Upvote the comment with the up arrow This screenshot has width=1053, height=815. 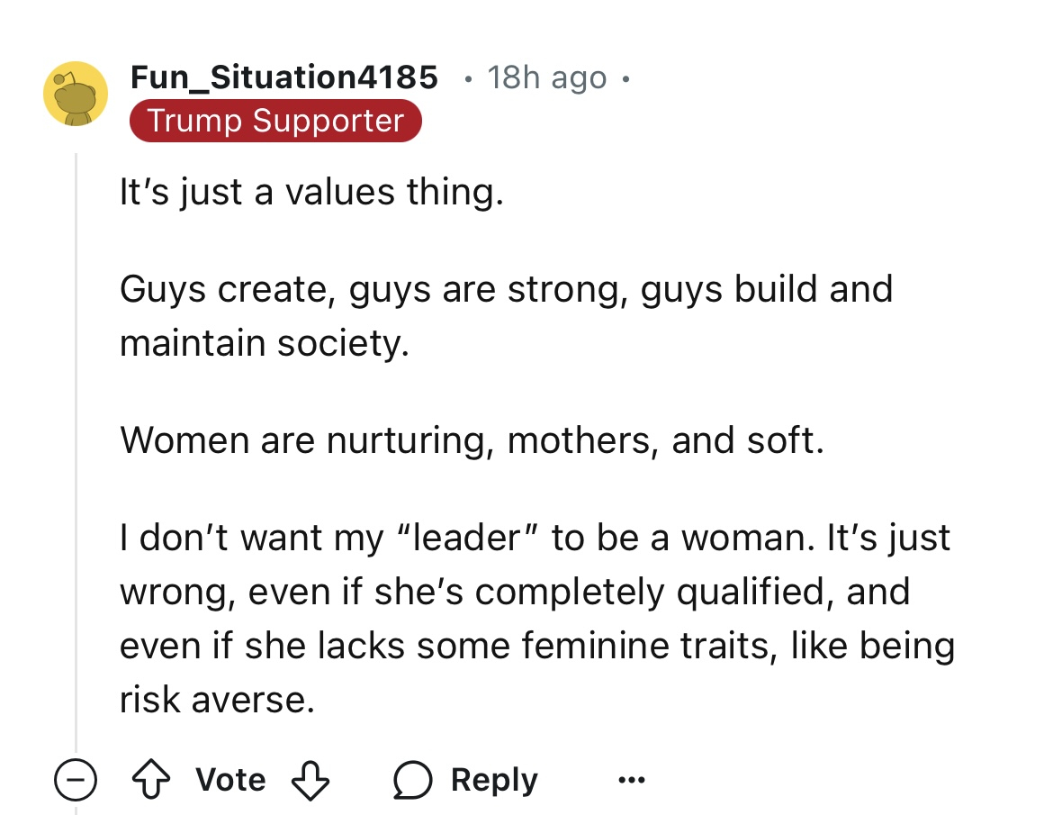(150, 779)
